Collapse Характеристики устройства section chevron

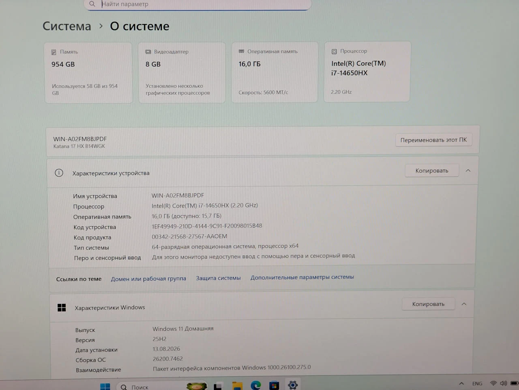[x=468, y=171]
